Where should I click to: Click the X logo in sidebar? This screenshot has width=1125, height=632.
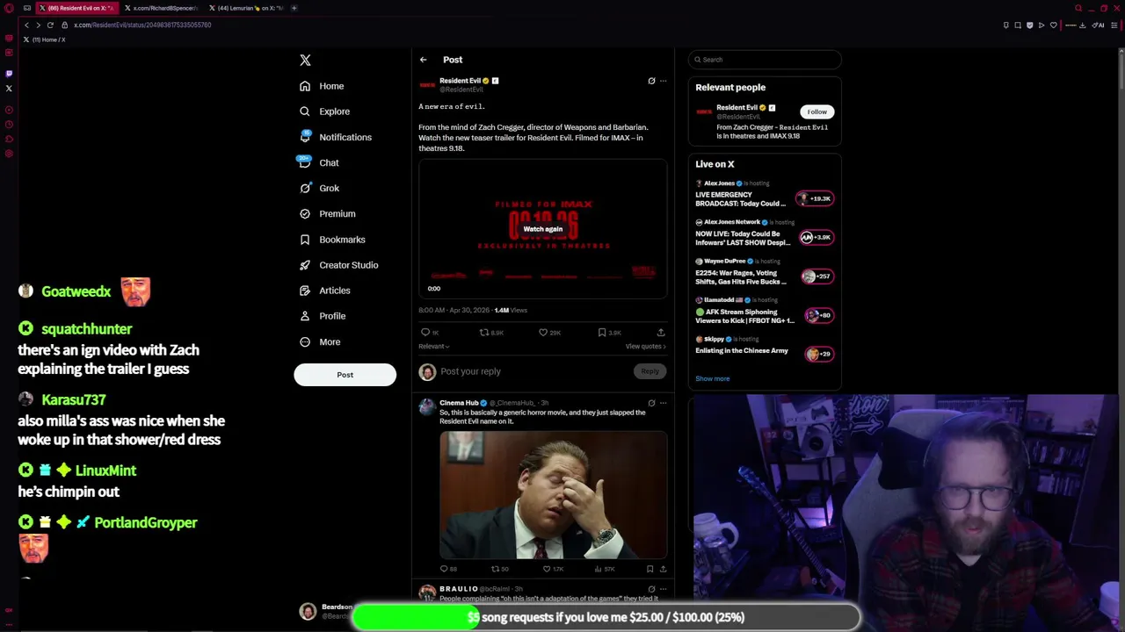click(x=305, y=61)
